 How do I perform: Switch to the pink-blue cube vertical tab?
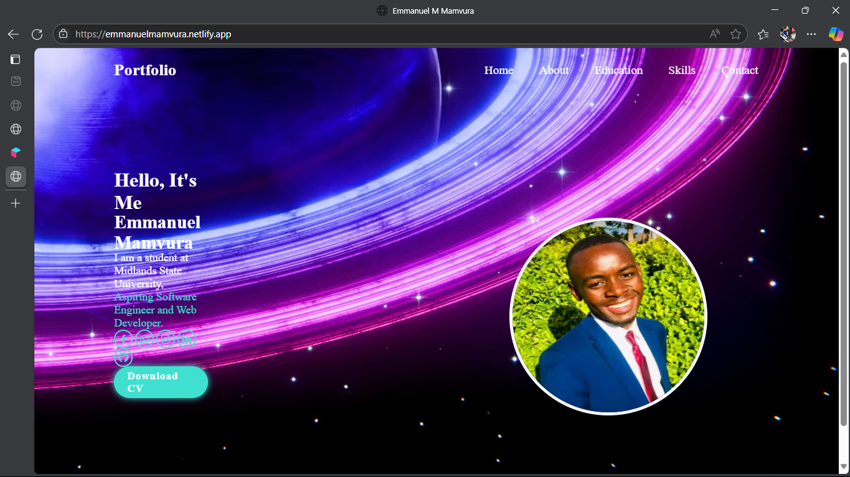pyautogui.click(x=16, y=152)
